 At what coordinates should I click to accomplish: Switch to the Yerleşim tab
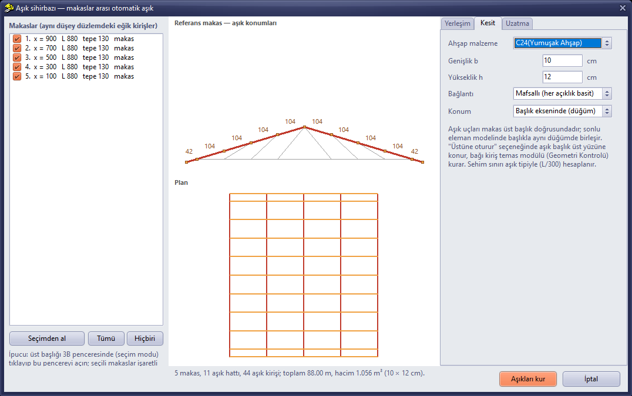click(x=458, y=23)
